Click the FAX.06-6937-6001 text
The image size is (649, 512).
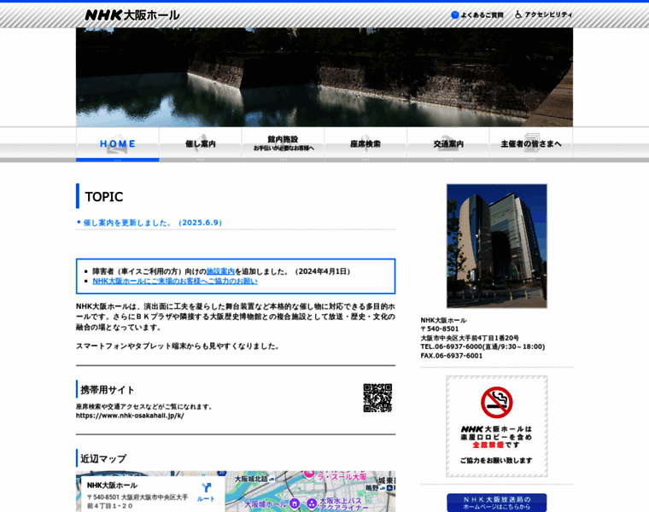click(x=452, y=356)
